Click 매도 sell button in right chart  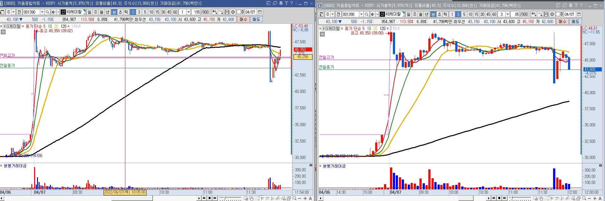576,21
